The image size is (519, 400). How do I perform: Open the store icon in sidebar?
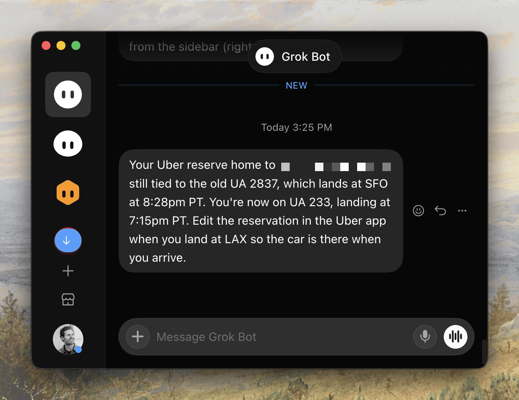68,299
